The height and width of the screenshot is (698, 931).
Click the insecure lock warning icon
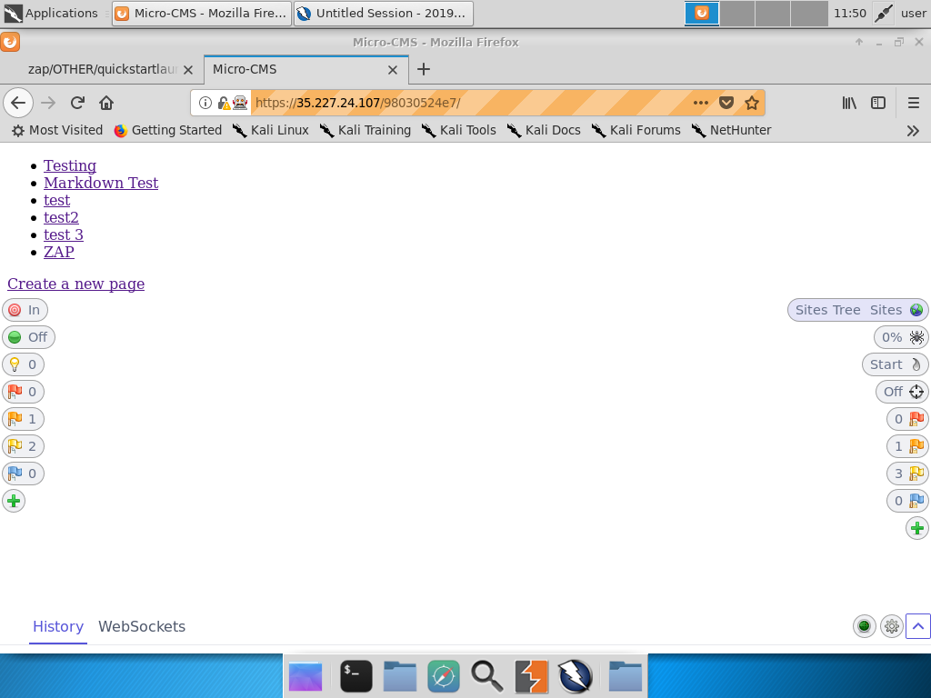coord(224,103)
